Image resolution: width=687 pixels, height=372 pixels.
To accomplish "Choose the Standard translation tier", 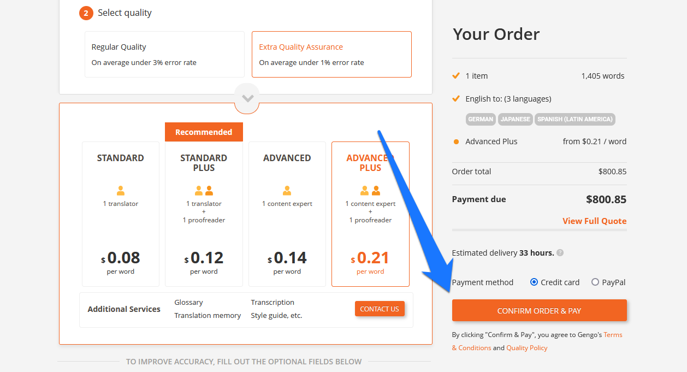I will 121,214.
